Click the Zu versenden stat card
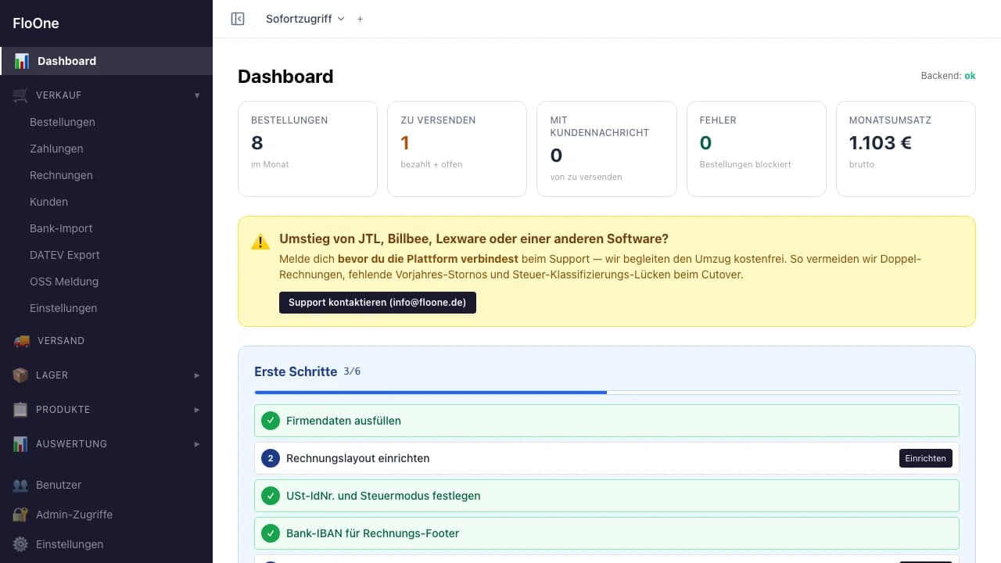The width and height of the screenshot is (1001, 563). pyautogui.click(x=457, y=149)
